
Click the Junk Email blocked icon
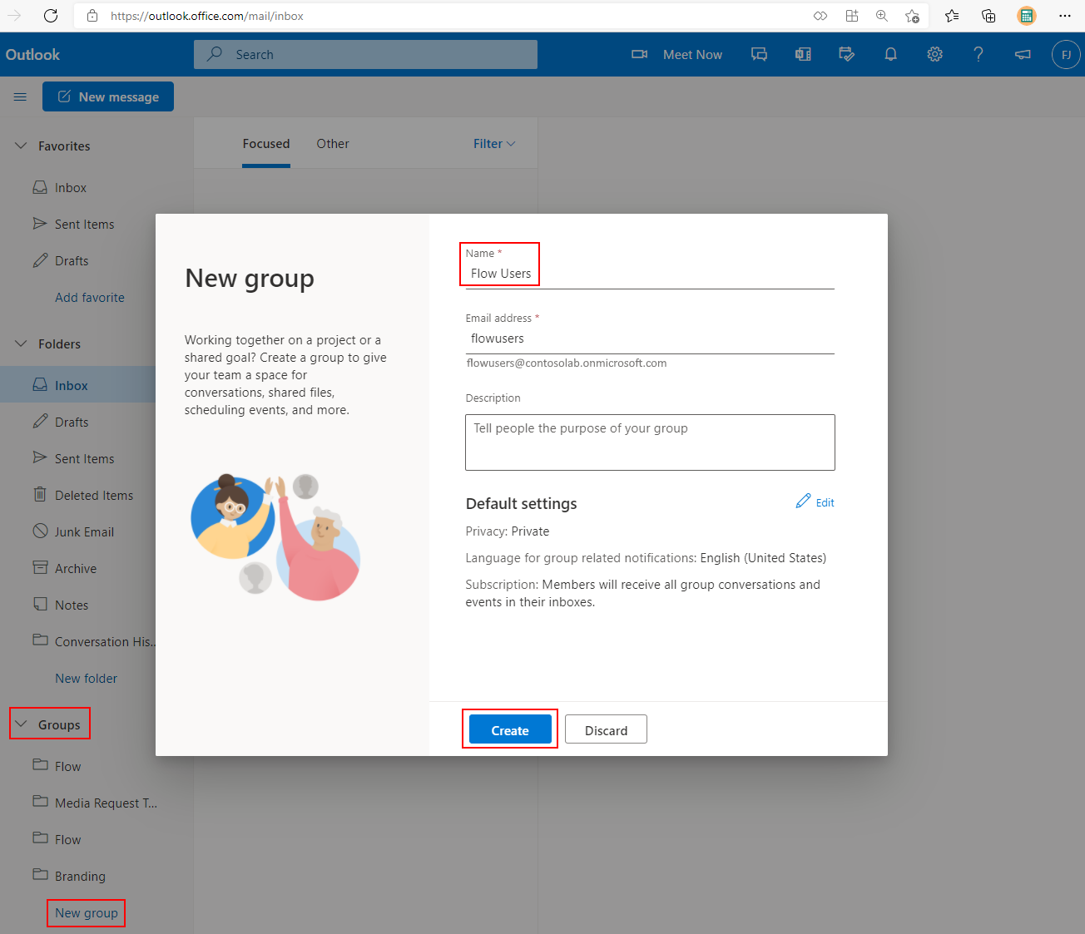pos(40,531)
